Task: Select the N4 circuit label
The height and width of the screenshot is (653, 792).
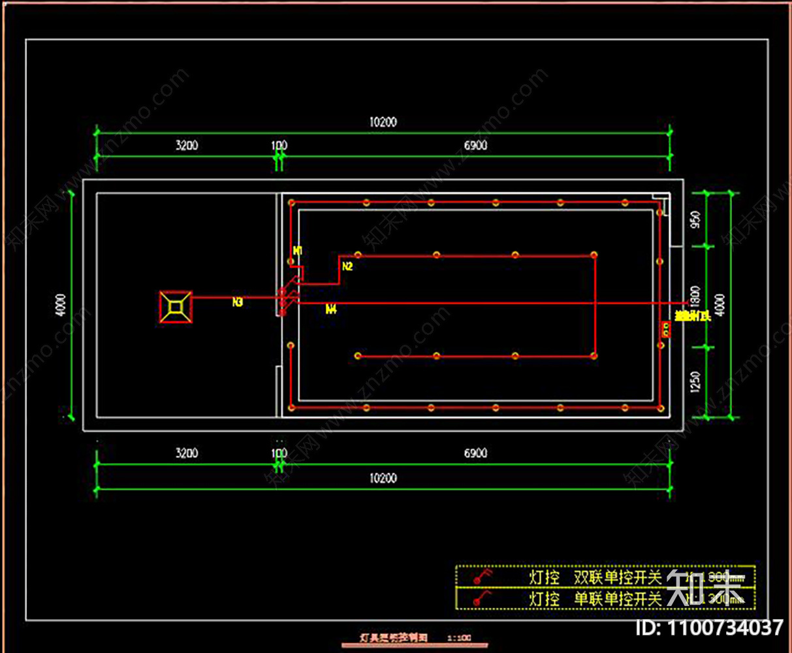Action: pyautogui.click(x=331, y=310)
